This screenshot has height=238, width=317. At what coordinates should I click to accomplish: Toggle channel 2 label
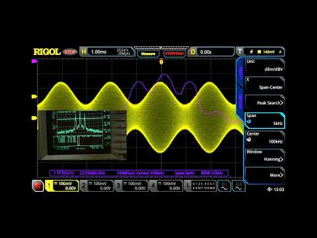click(x=96, y=186)
